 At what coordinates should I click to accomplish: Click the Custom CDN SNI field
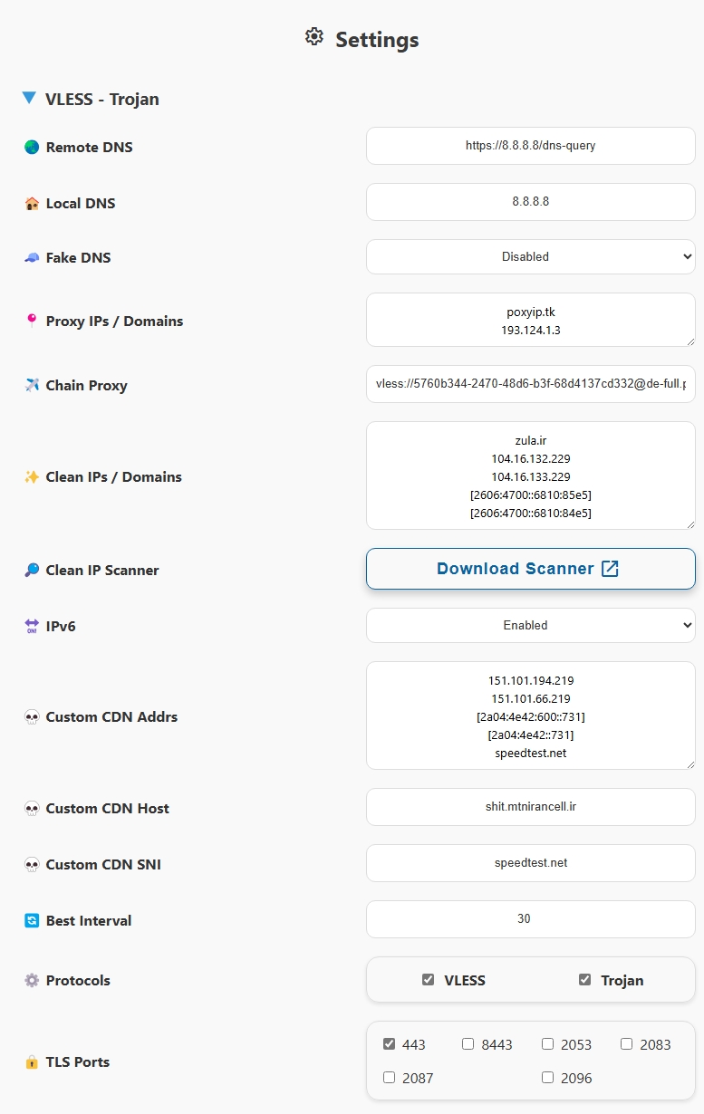pos(531,863)
